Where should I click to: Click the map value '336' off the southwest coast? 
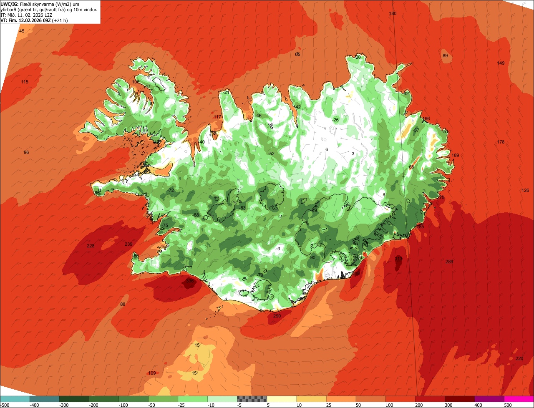click(190, 281)
